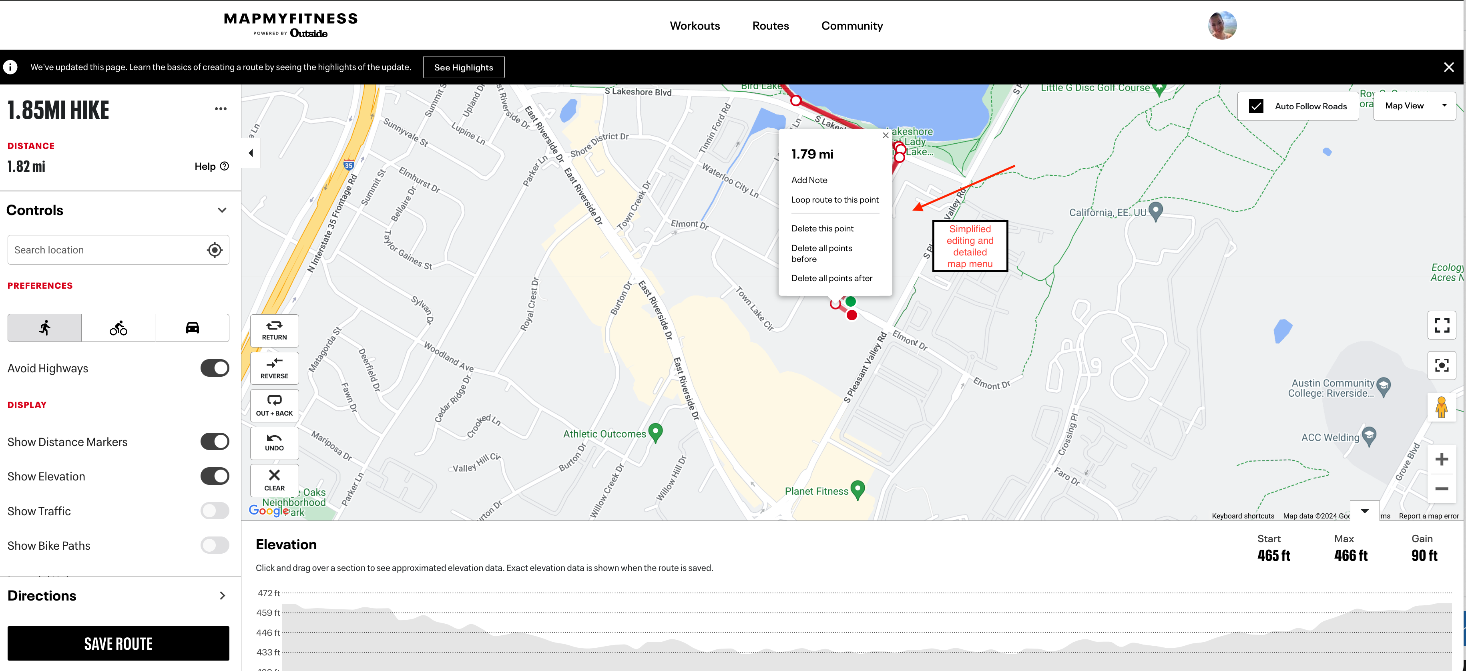The image size is (1466, 671).
Task: Select the walking/running activity icon
Action: (44, 328)
